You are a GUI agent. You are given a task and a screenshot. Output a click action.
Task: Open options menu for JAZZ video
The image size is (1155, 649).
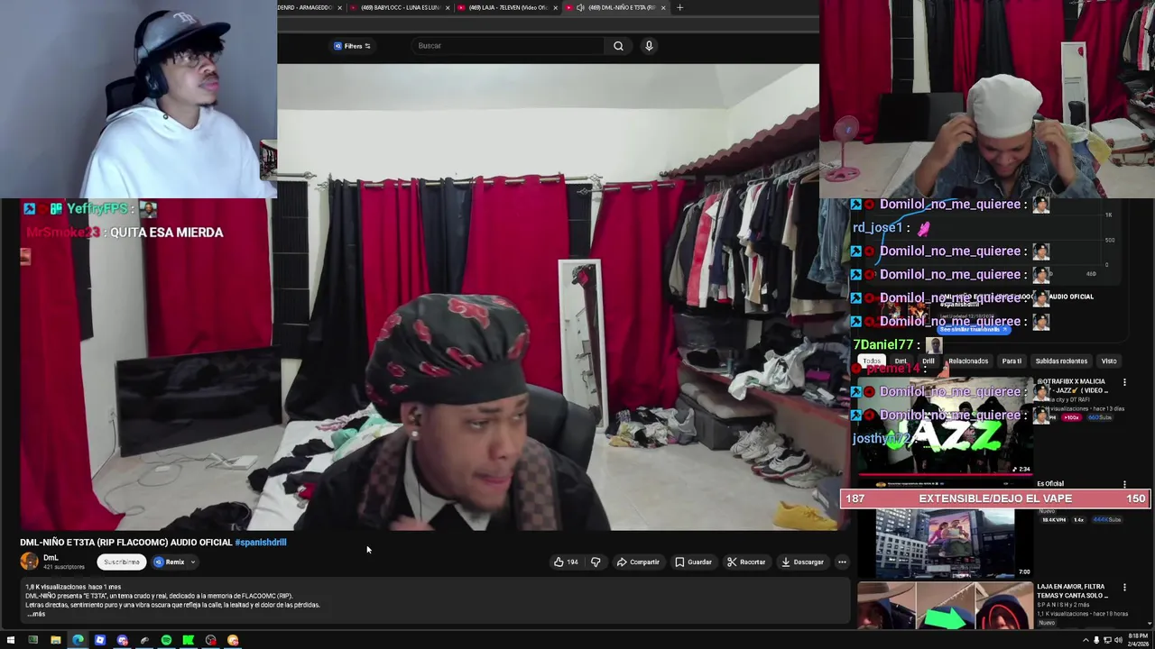pos(1124,382)
